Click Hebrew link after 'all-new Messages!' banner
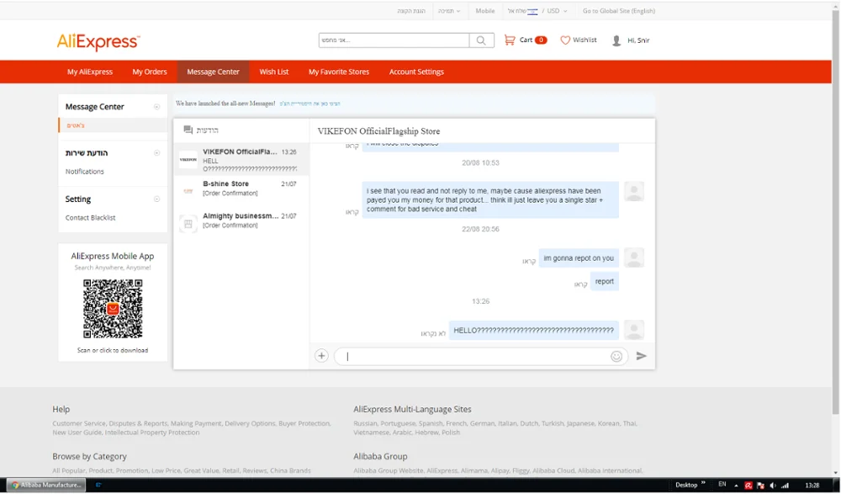Image resolution: width=841 pixels, height=494 pixels. coord(309,104)
